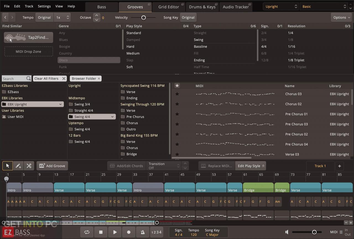Click the record button

click(x=129, y=232)
